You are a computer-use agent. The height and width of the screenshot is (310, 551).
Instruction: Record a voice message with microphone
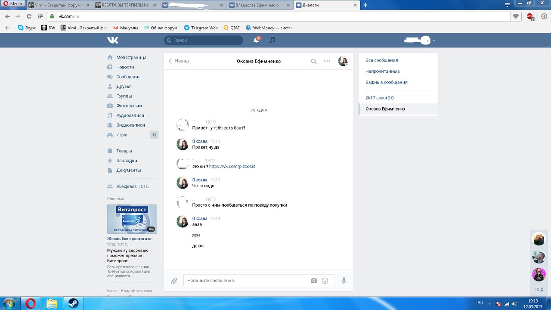tap(344, 281)
